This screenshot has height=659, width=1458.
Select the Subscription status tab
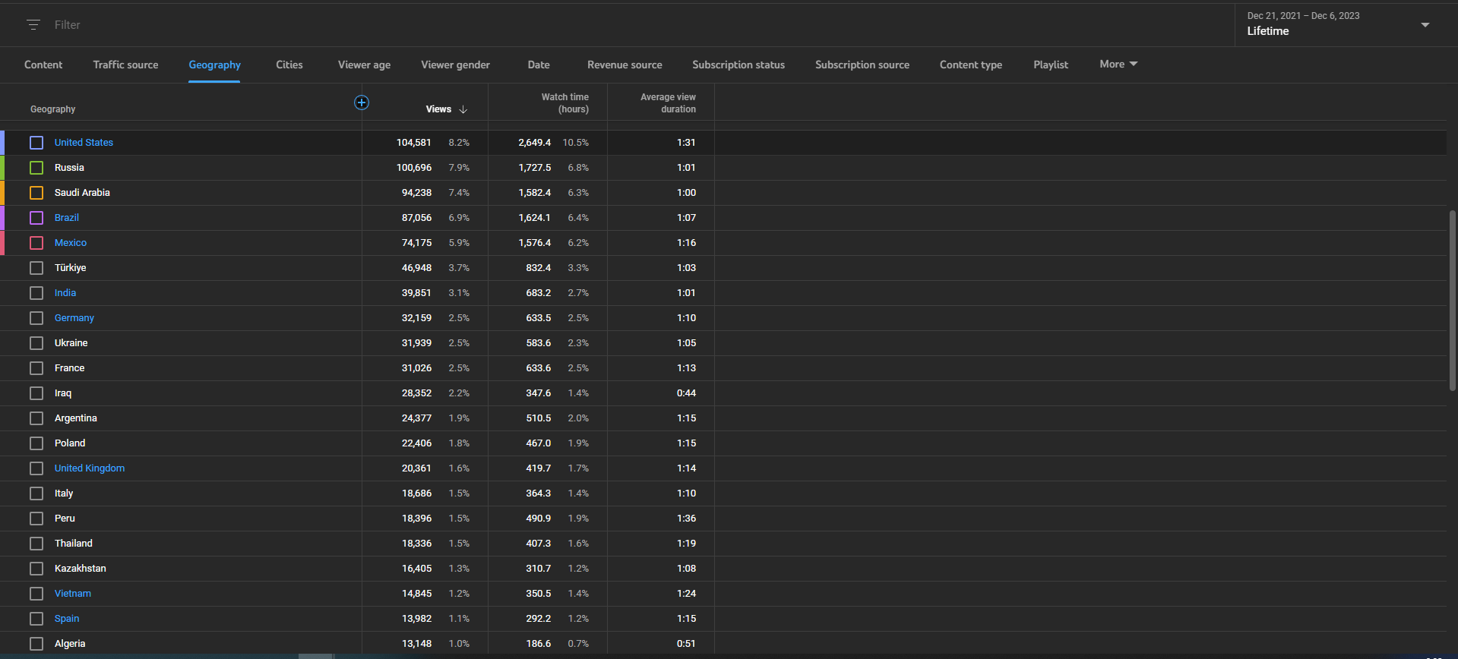point(738,65)
